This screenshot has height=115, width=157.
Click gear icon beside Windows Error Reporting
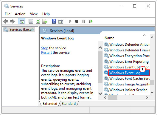[x=106, y=61]
